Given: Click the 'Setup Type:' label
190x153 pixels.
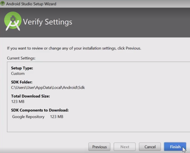Looking at the screenshot, I should tap(22, 68).
